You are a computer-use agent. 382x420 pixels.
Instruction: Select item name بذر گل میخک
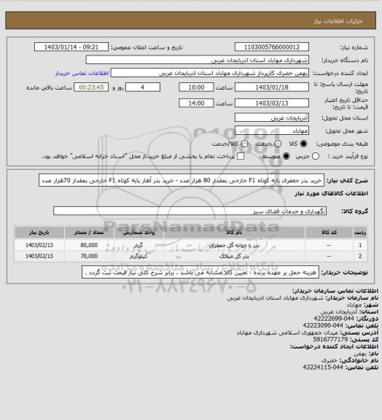235,257
